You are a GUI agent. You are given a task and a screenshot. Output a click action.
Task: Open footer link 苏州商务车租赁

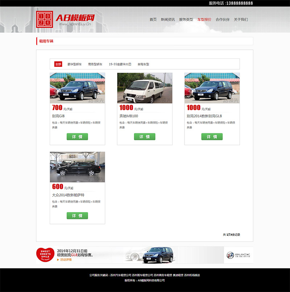[x=163, y=275]
